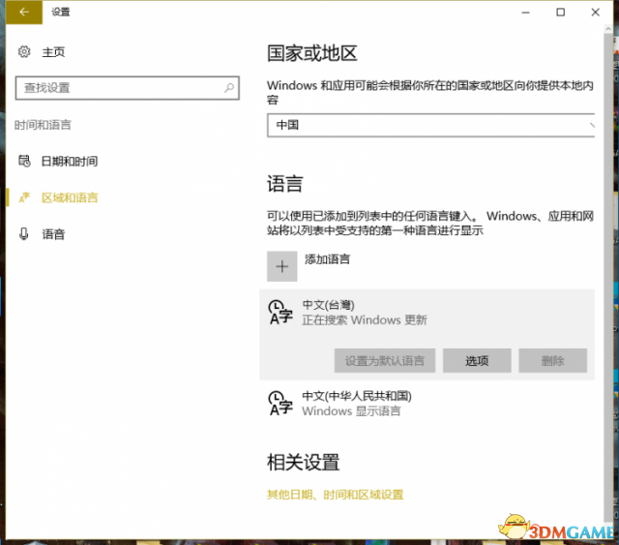
Task: Click the 添加语言 label
Action: tap(327, 259)
